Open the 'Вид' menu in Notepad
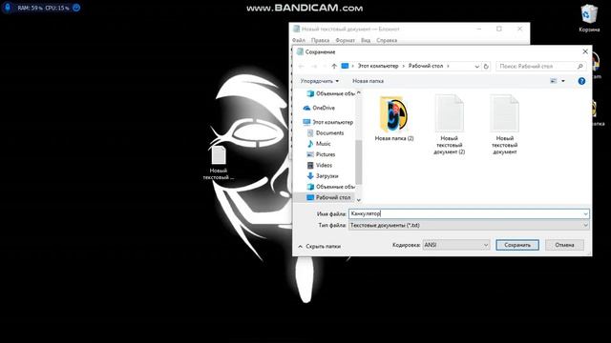The image size is (611, 343). 366,40
